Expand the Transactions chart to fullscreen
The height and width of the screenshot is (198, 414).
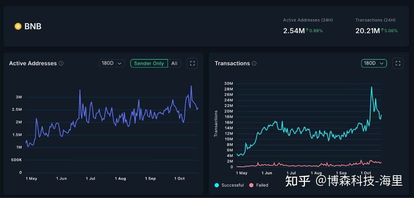tap(398, 63)
